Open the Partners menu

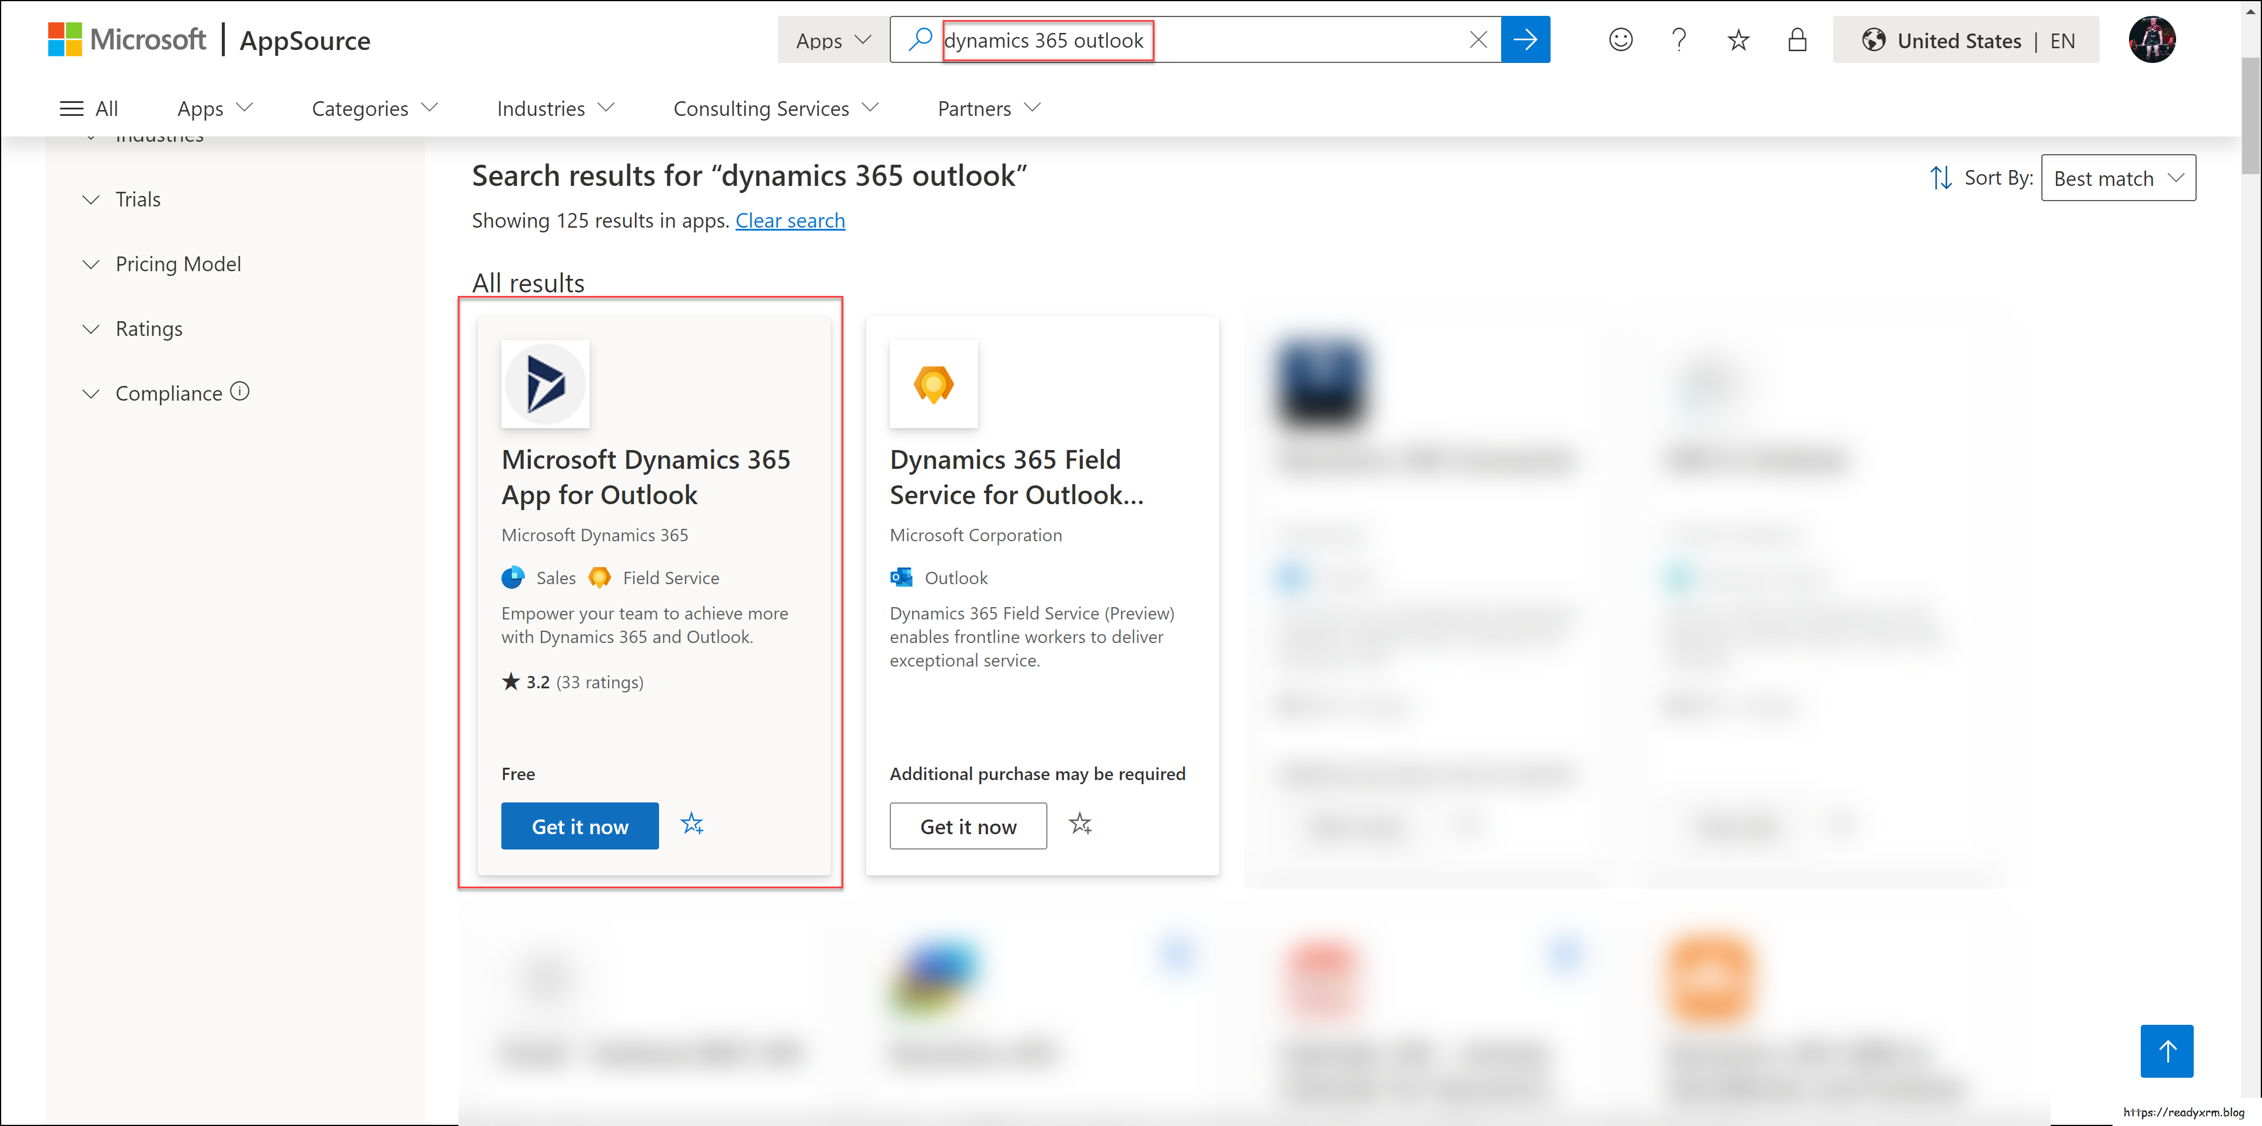988,108
